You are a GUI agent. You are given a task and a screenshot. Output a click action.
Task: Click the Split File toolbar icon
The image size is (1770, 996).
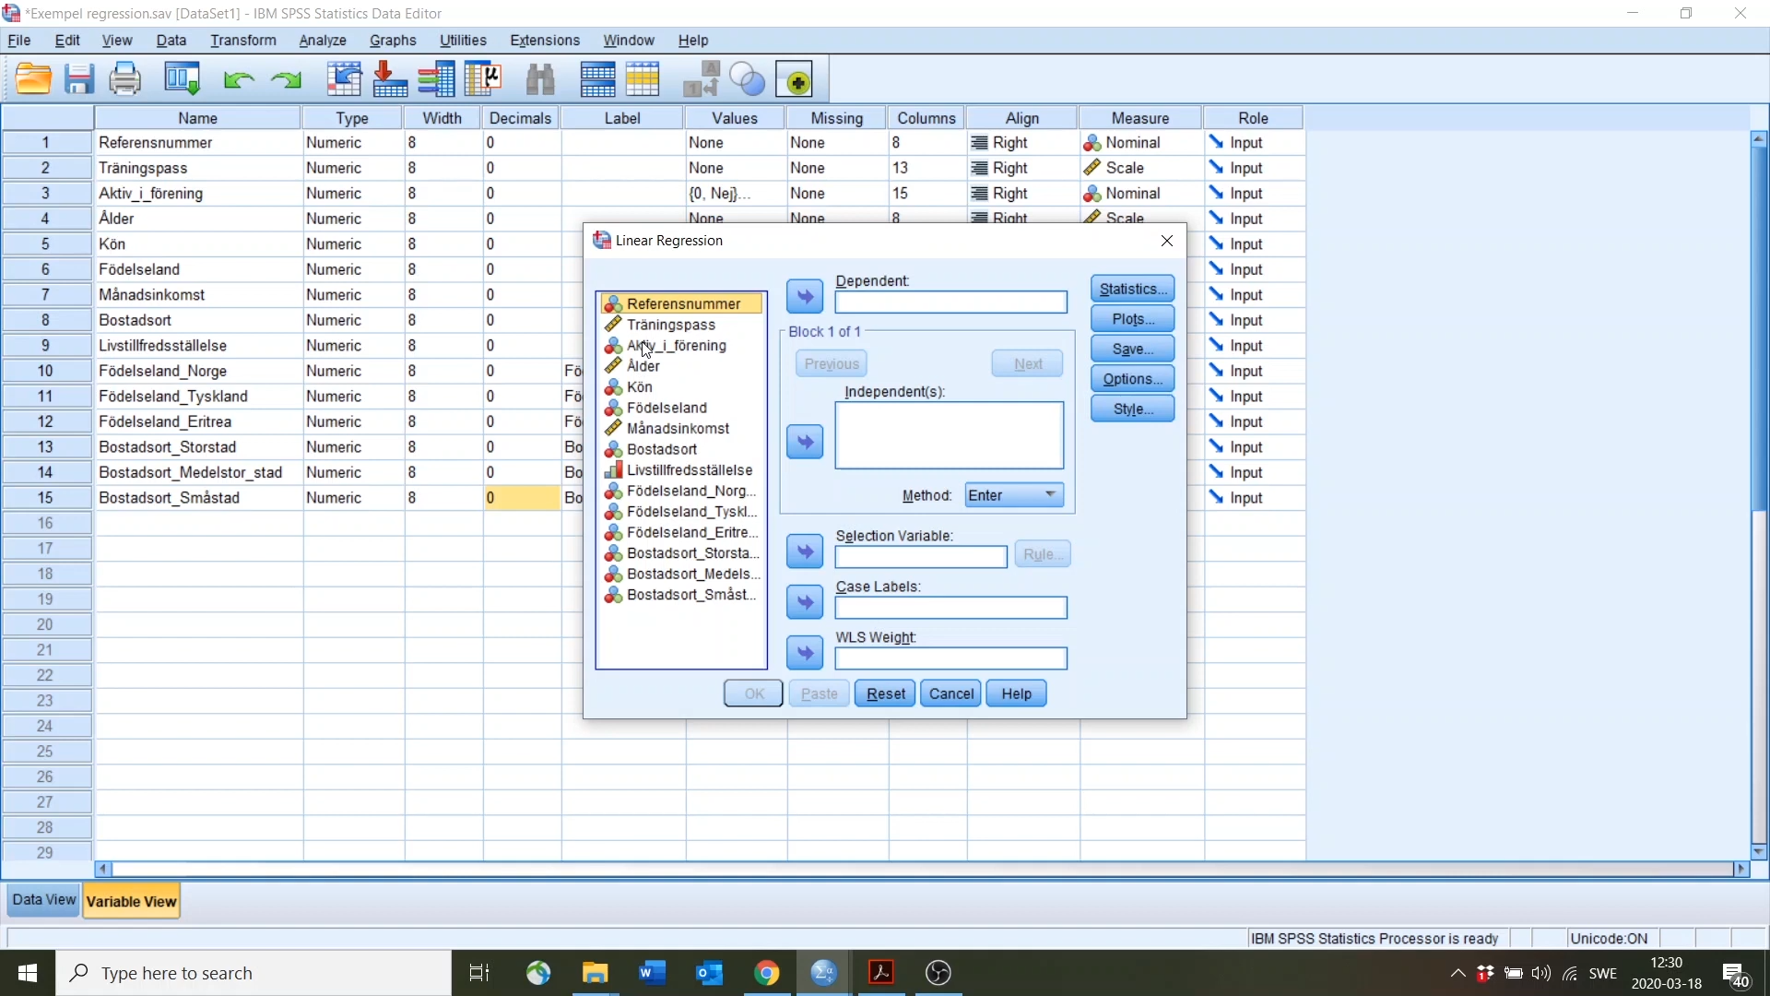point(597,80)
